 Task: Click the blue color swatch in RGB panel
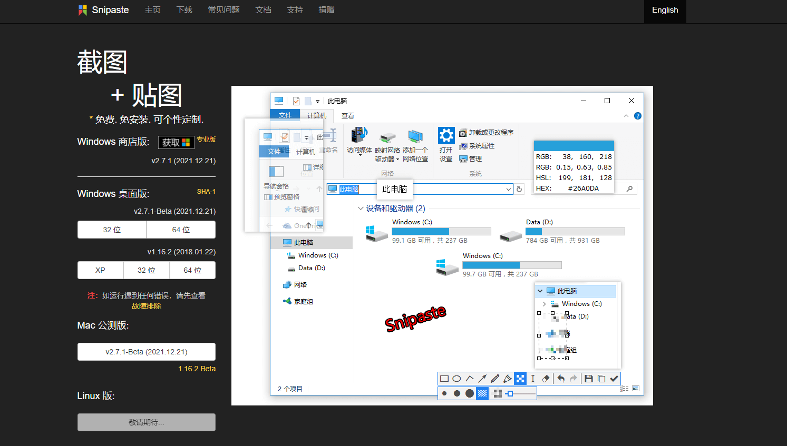pos(574,146)
